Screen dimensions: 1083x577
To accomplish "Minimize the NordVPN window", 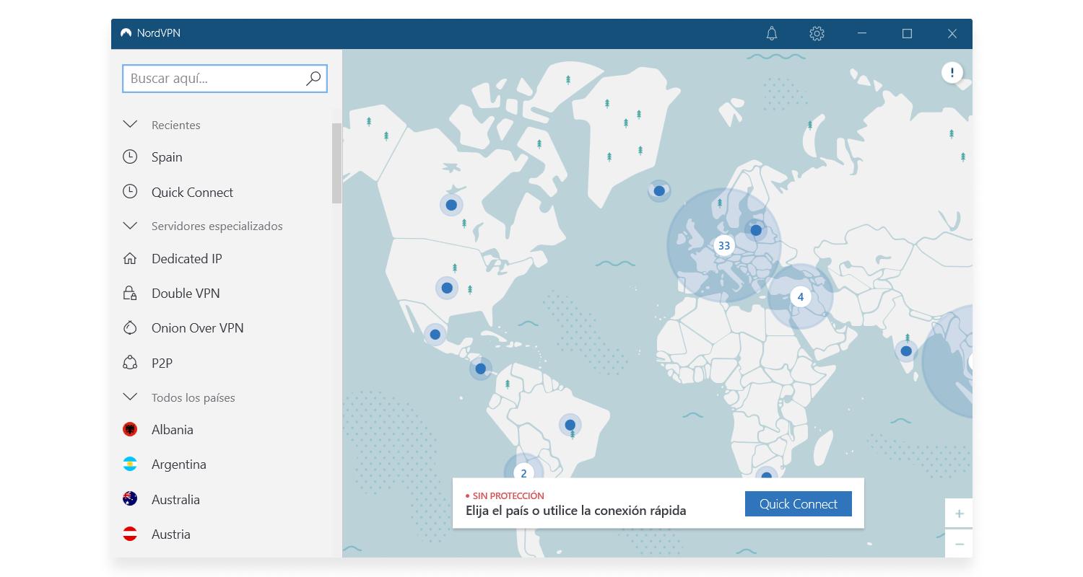I will click(861, 33).
